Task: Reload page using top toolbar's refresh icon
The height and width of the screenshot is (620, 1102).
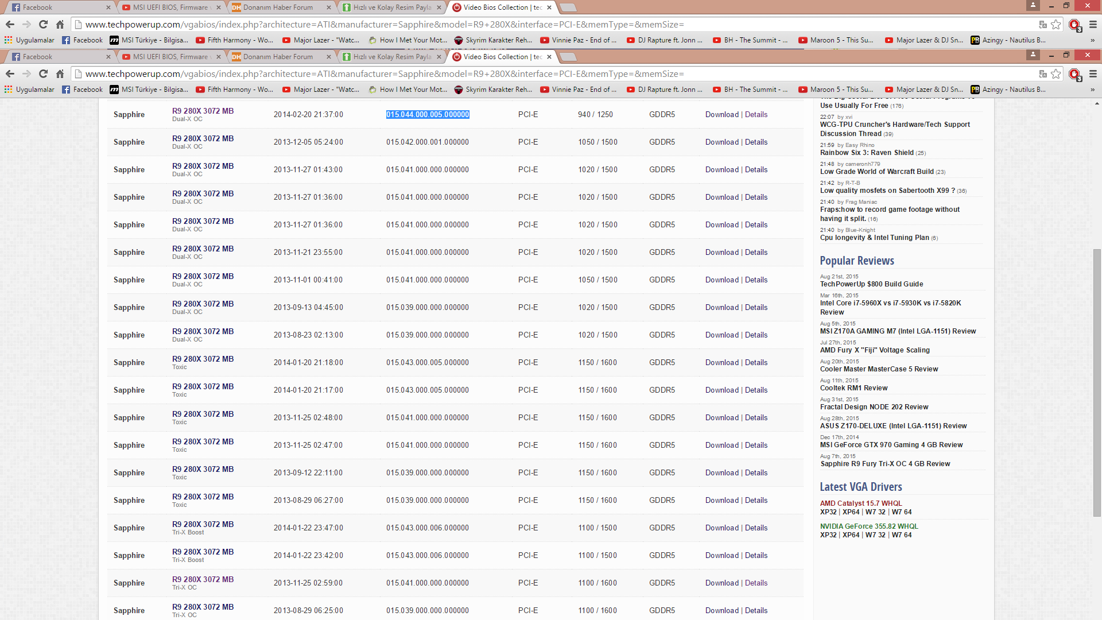Action: click(43, 25)
